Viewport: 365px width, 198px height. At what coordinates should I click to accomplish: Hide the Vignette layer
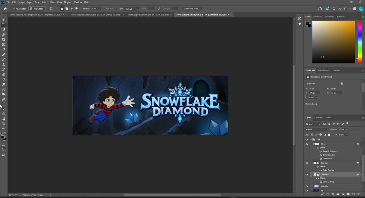pos(307,186)
